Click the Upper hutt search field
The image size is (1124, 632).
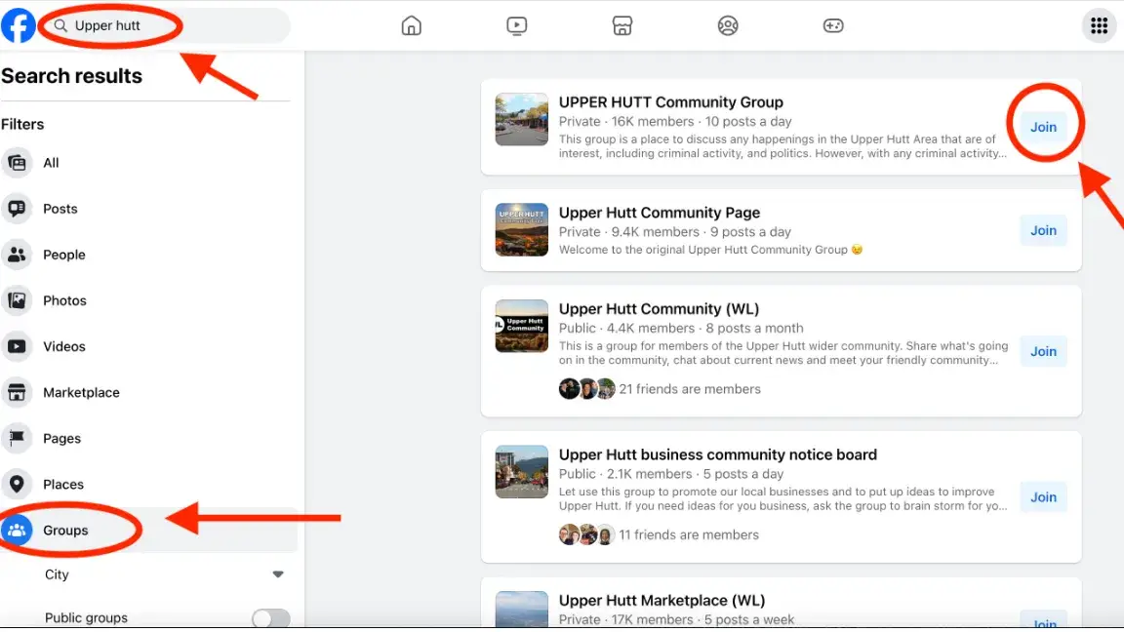coord(165,25)
